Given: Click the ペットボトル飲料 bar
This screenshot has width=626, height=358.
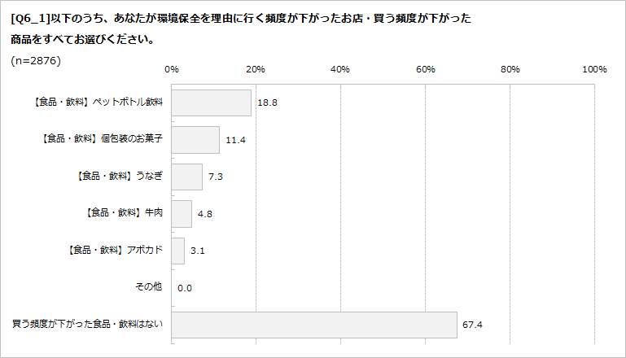Looking at the screenshot, I should (212, 103).
